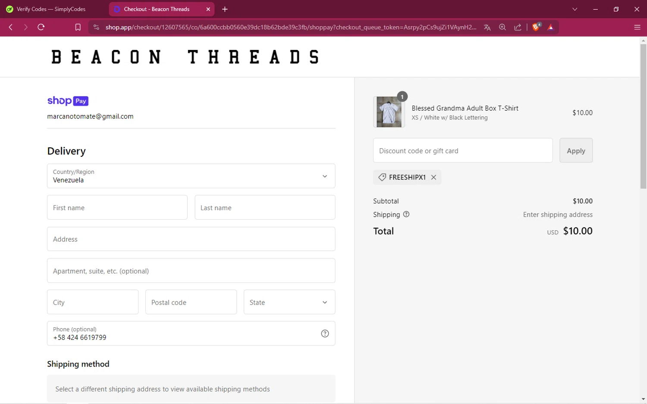This screenshot has width=647, height=404.
Task: Expand the State dropdown
Action: pos(289,302)
